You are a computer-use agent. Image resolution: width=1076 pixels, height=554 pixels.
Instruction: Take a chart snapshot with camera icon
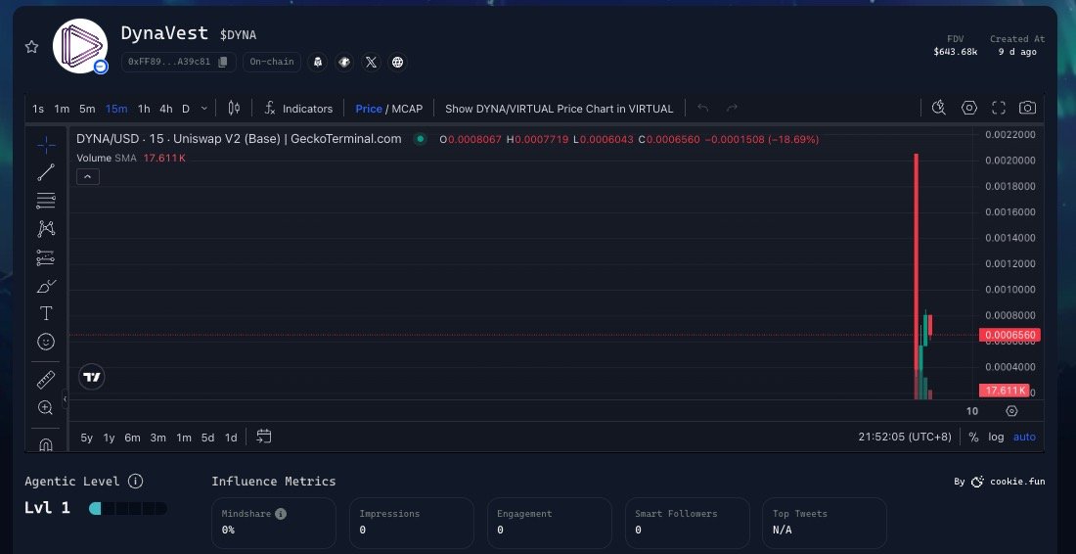coord(1027,108)
